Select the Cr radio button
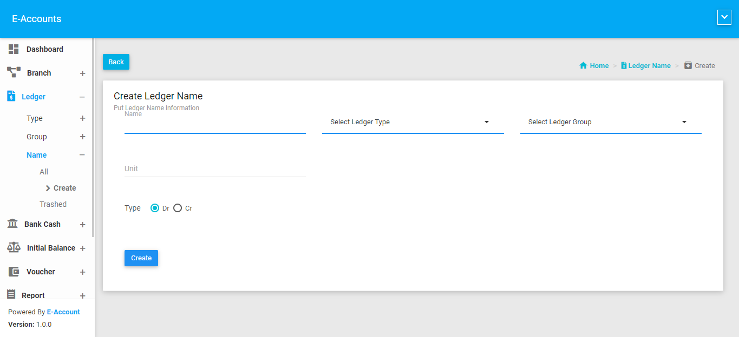Viewport: 739px width, 337px height. (178, 208)
